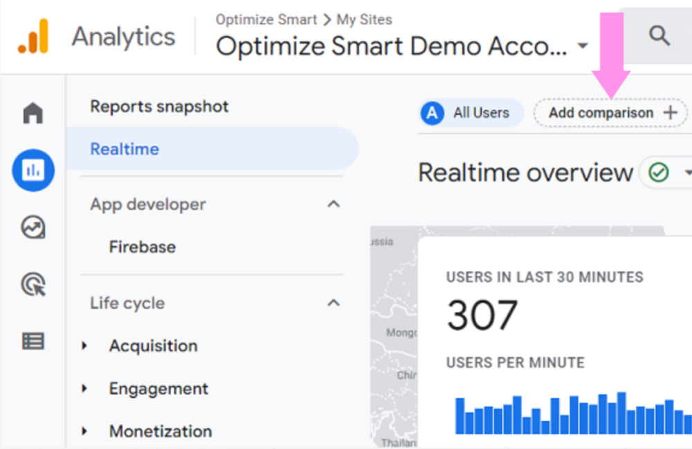
Task: Open the Home icon in sidebar
Action: [33, 113]
